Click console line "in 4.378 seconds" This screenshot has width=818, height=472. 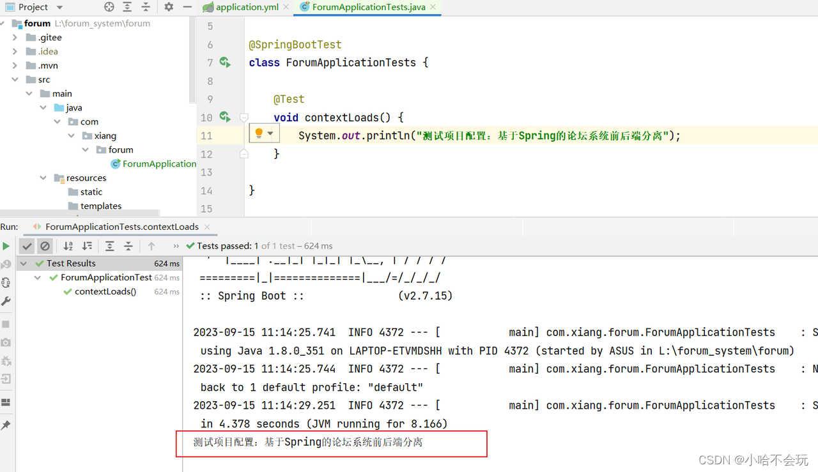[324, 423]
